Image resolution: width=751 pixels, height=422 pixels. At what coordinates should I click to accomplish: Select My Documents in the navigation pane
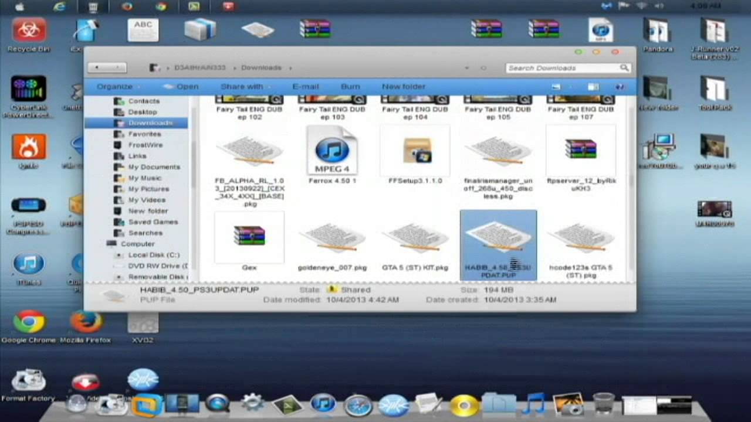coord(154,167)
